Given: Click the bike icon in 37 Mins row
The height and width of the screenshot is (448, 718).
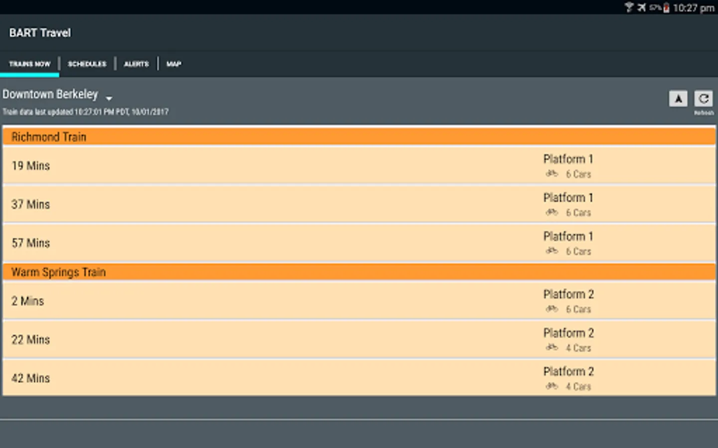Looking at the screenshot, I should pos(551,213).
